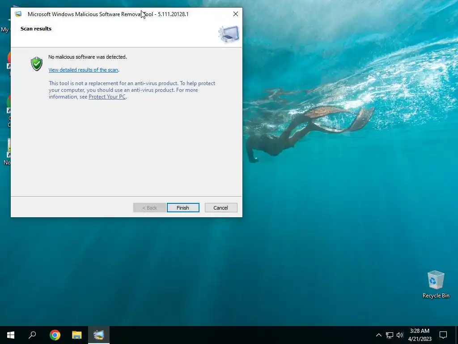
Task: Open the Windows Start menu
Action: click(11, 335)
